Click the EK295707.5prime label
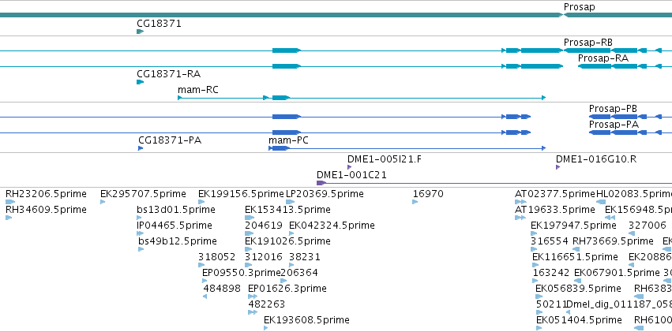This screenshot has width=672, height=332. [143, 194]
